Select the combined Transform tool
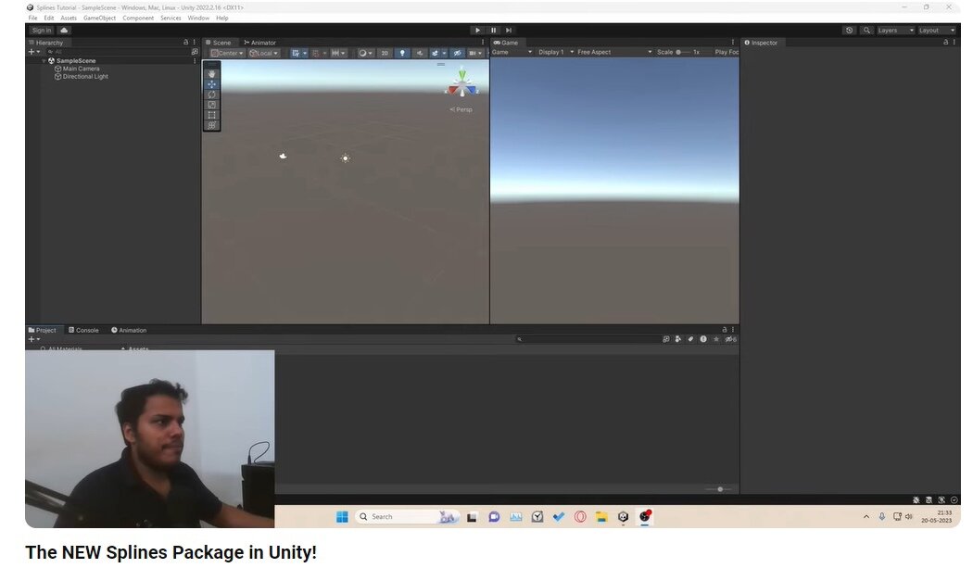Image resolution: width=973 pixels, height=568 pixels. 211,125
